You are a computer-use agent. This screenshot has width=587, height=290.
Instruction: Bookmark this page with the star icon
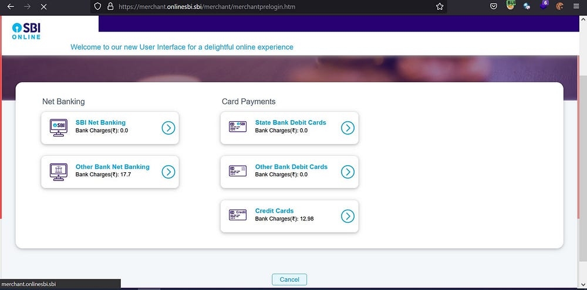(440, 6)
